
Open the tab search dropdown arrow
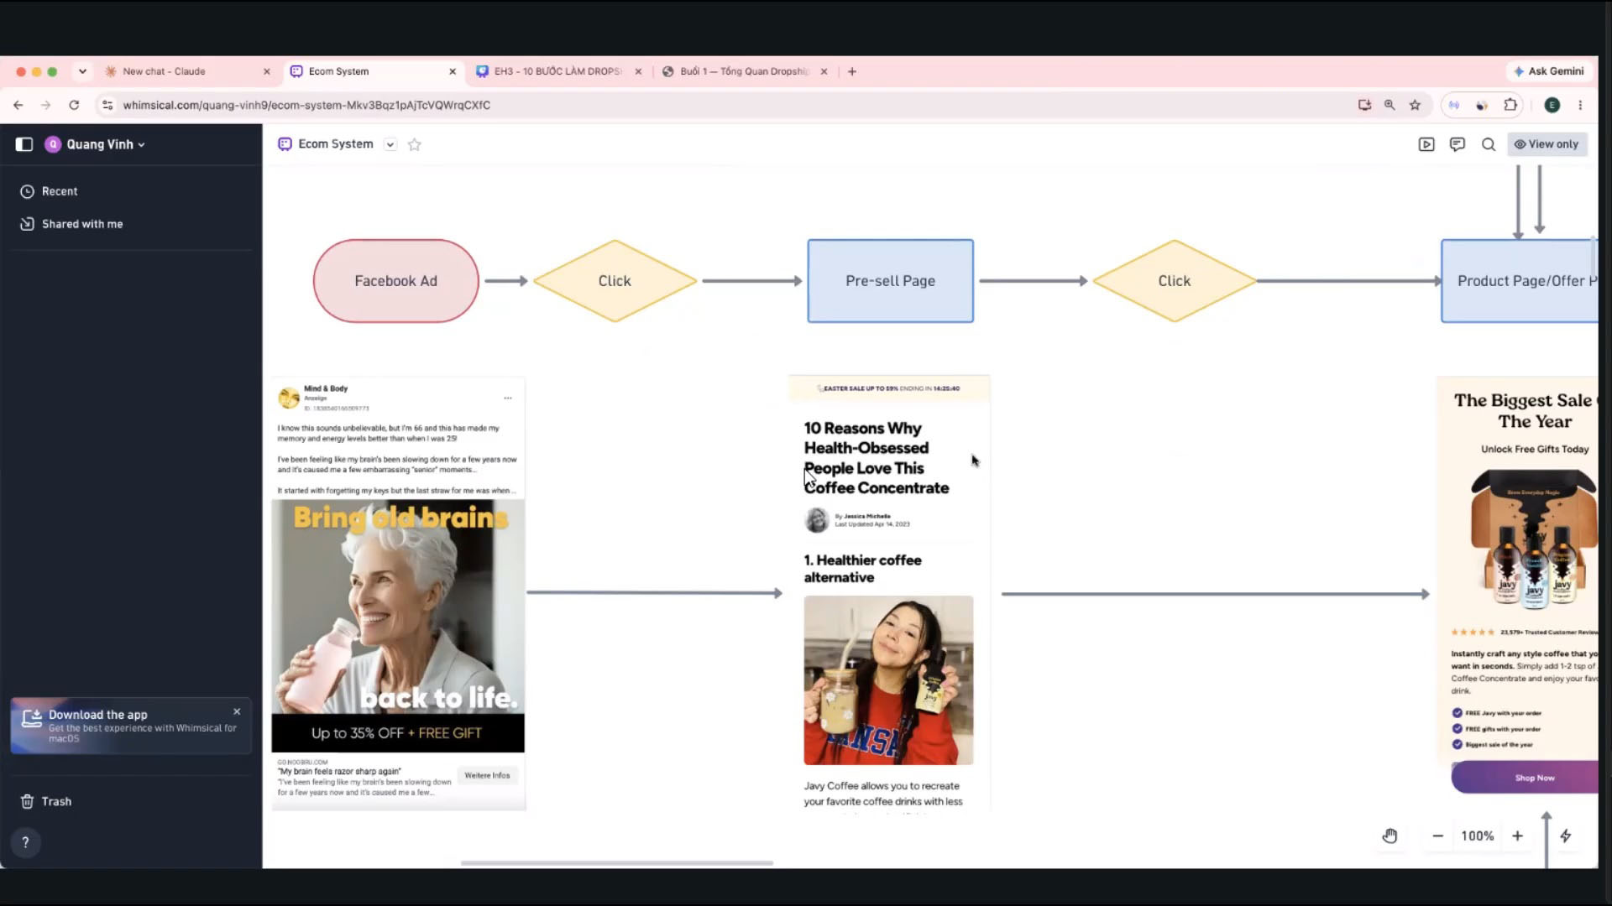82,71
